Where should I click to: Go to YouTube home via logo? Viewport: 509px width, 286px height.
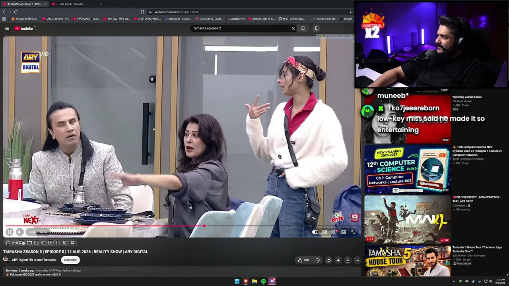[x=25, y=28]
